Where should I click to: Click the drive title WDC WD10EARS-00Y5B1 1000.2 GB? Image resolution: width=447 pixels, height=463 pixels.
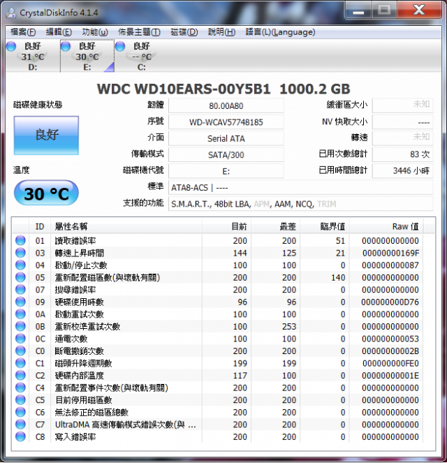[223, 89]
